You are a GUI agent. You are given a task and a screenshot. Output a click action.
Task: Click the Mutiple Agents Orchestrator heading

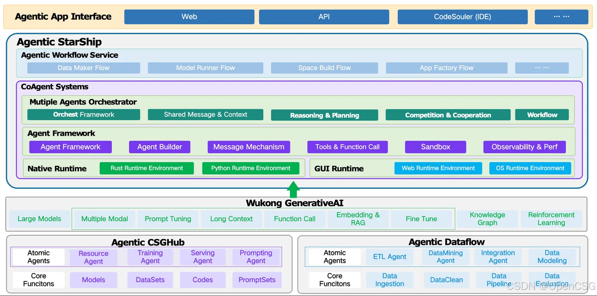click(x=83, y=102)
